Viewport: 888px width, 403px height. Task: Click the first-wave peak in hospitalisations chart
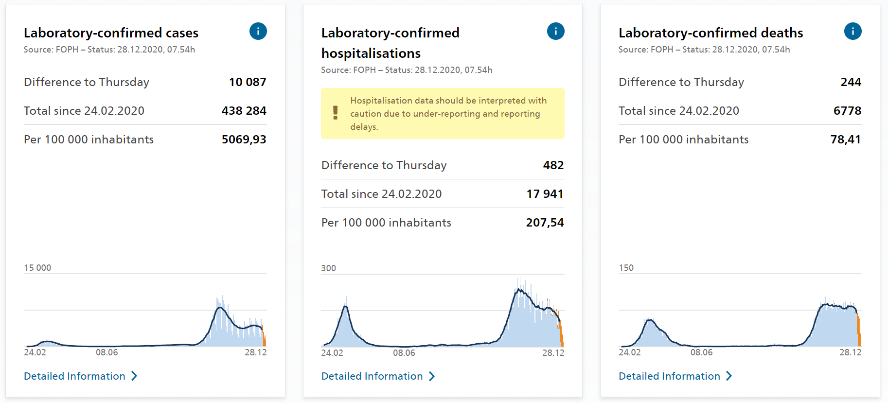tap(345, 306)
